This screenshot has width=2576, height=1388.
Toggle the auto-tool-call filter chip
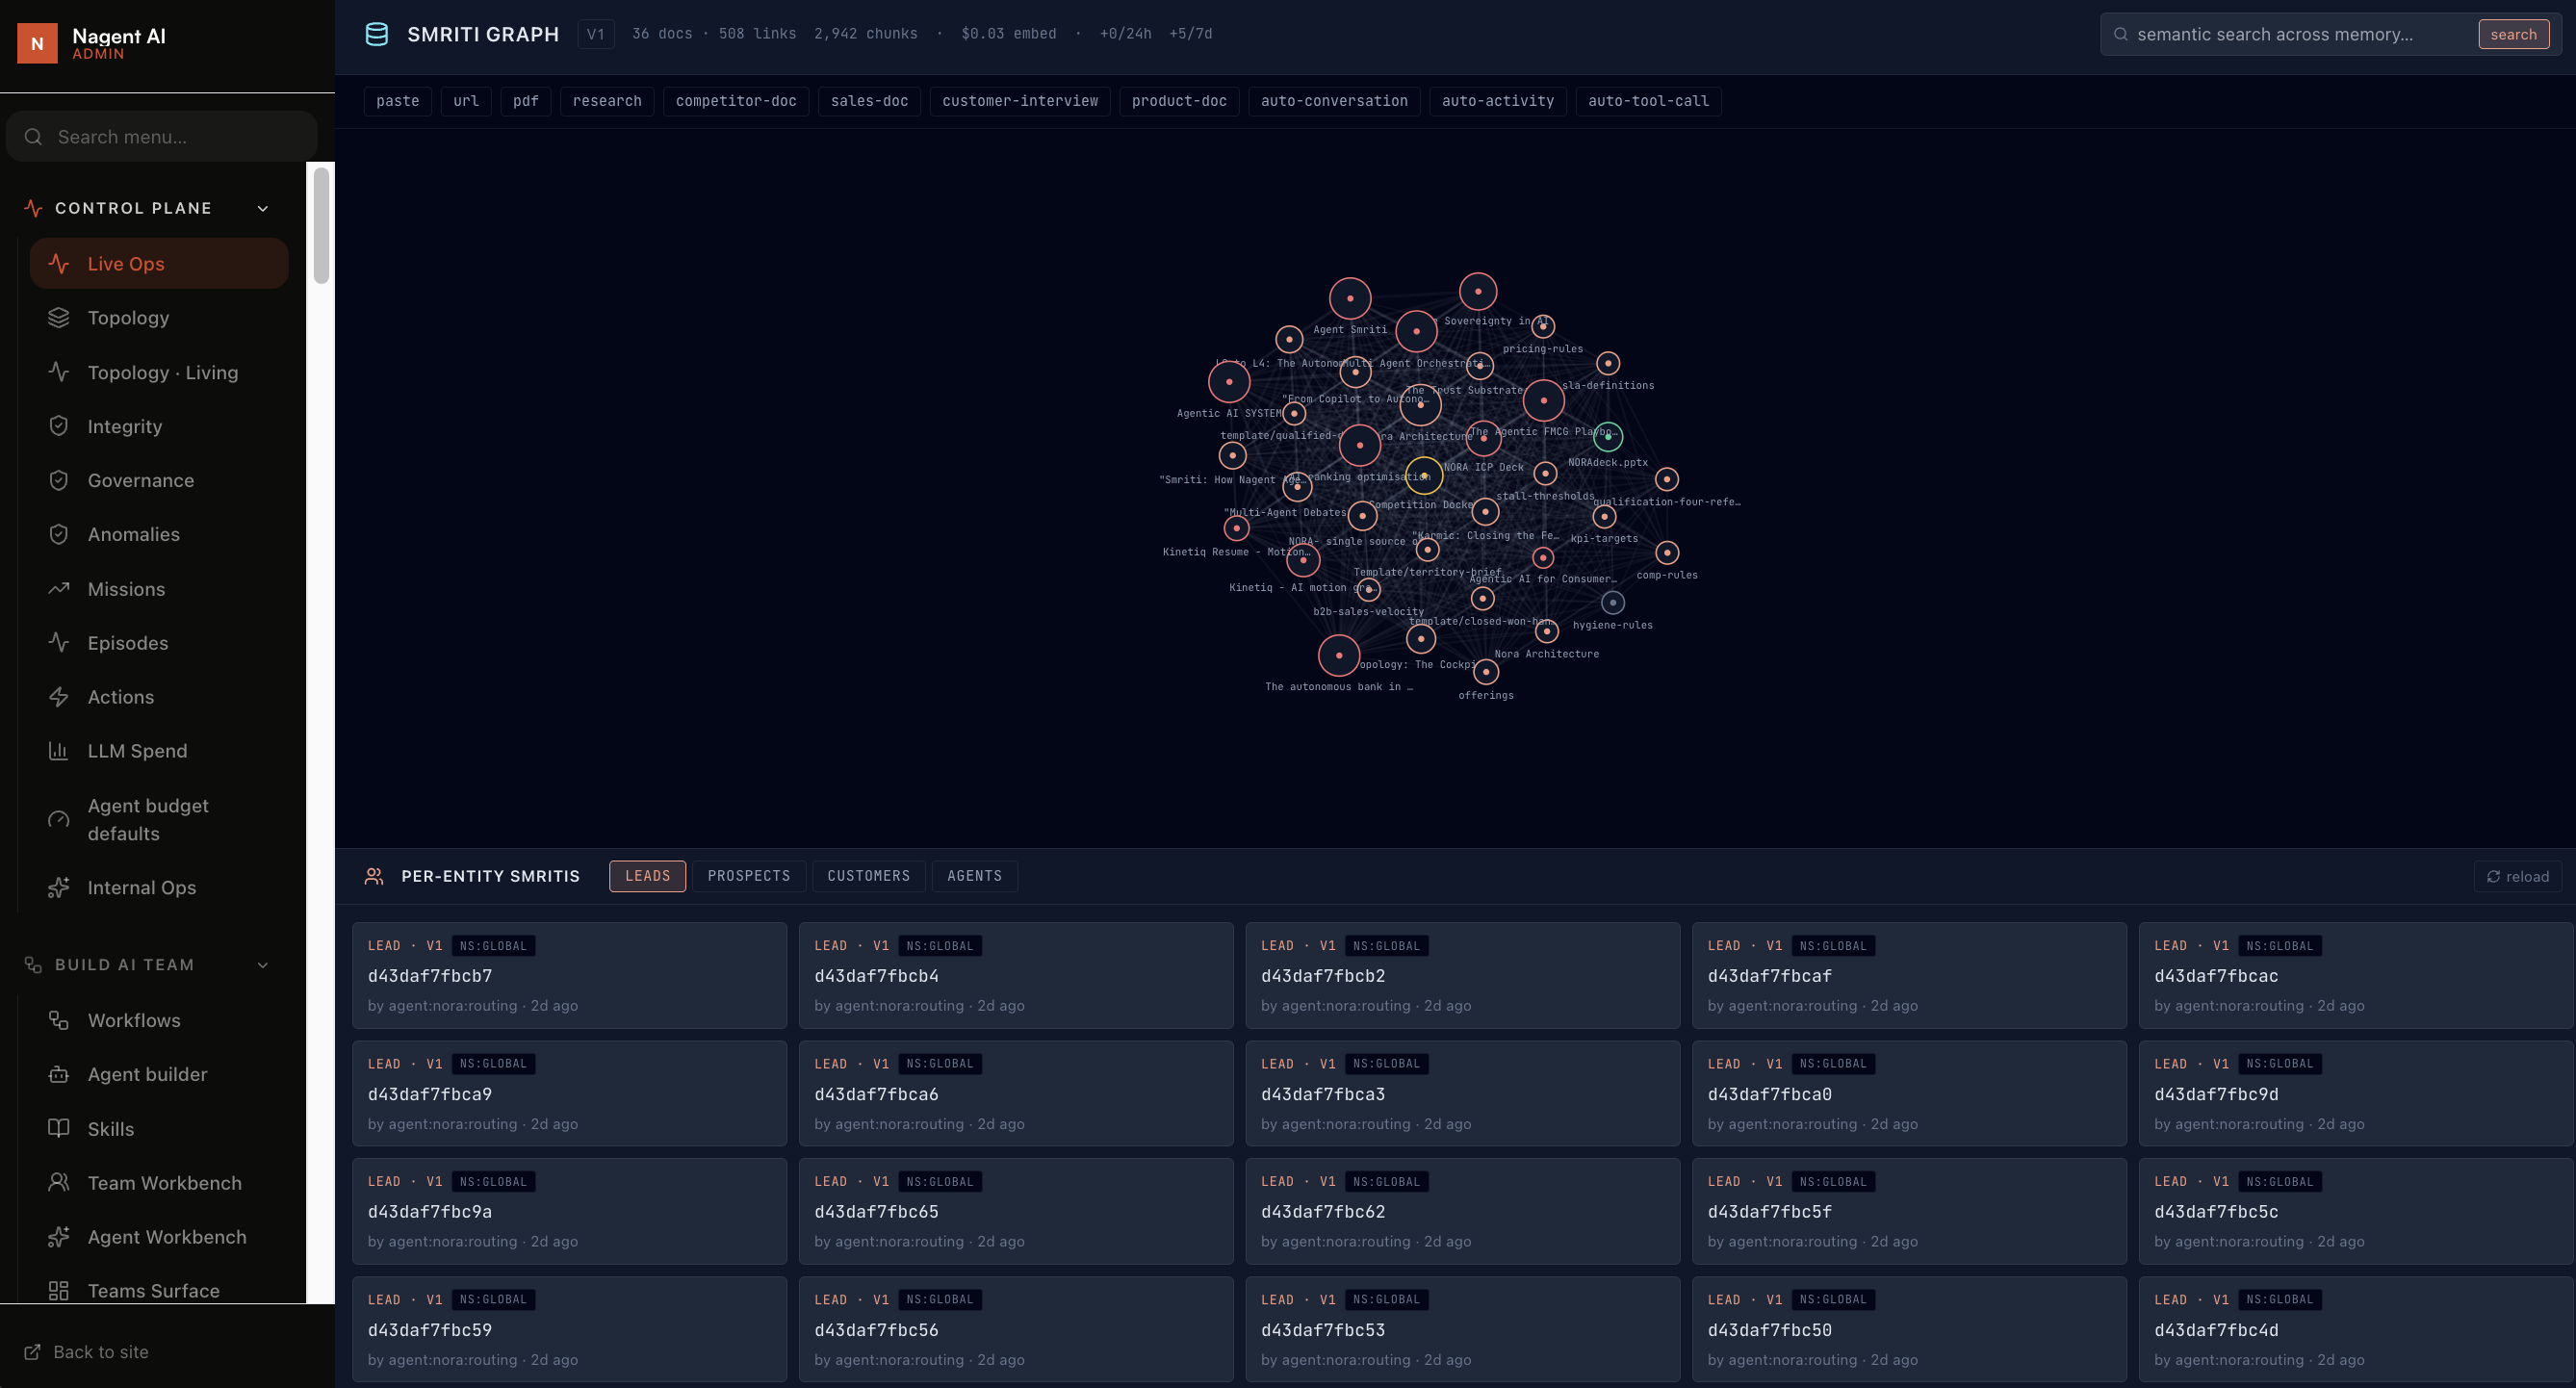(x=1648, y=101)
